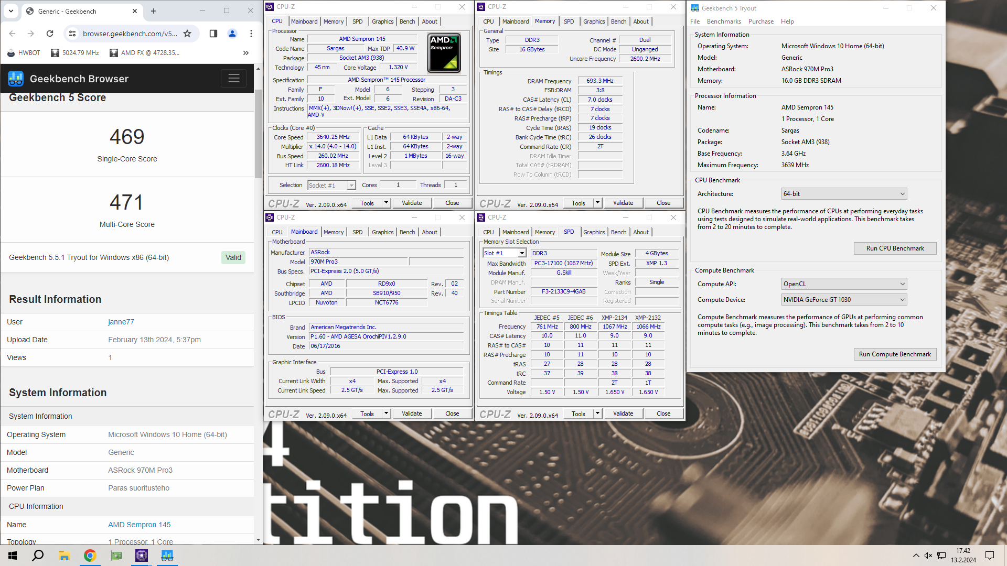
Task: Click the Geekbench Browser logo icon
Action: click(x=16, y=79)
